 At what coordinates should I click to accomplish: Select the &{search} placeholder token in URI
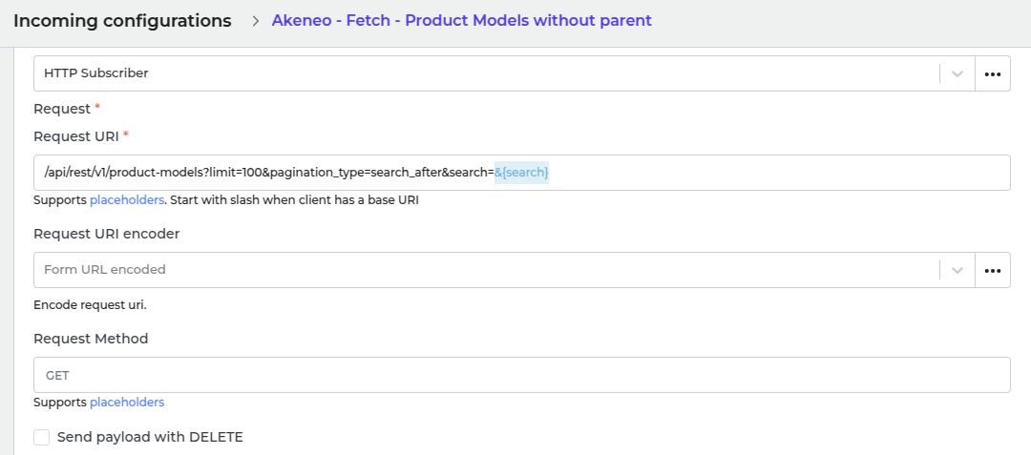(x=521, y=173)
